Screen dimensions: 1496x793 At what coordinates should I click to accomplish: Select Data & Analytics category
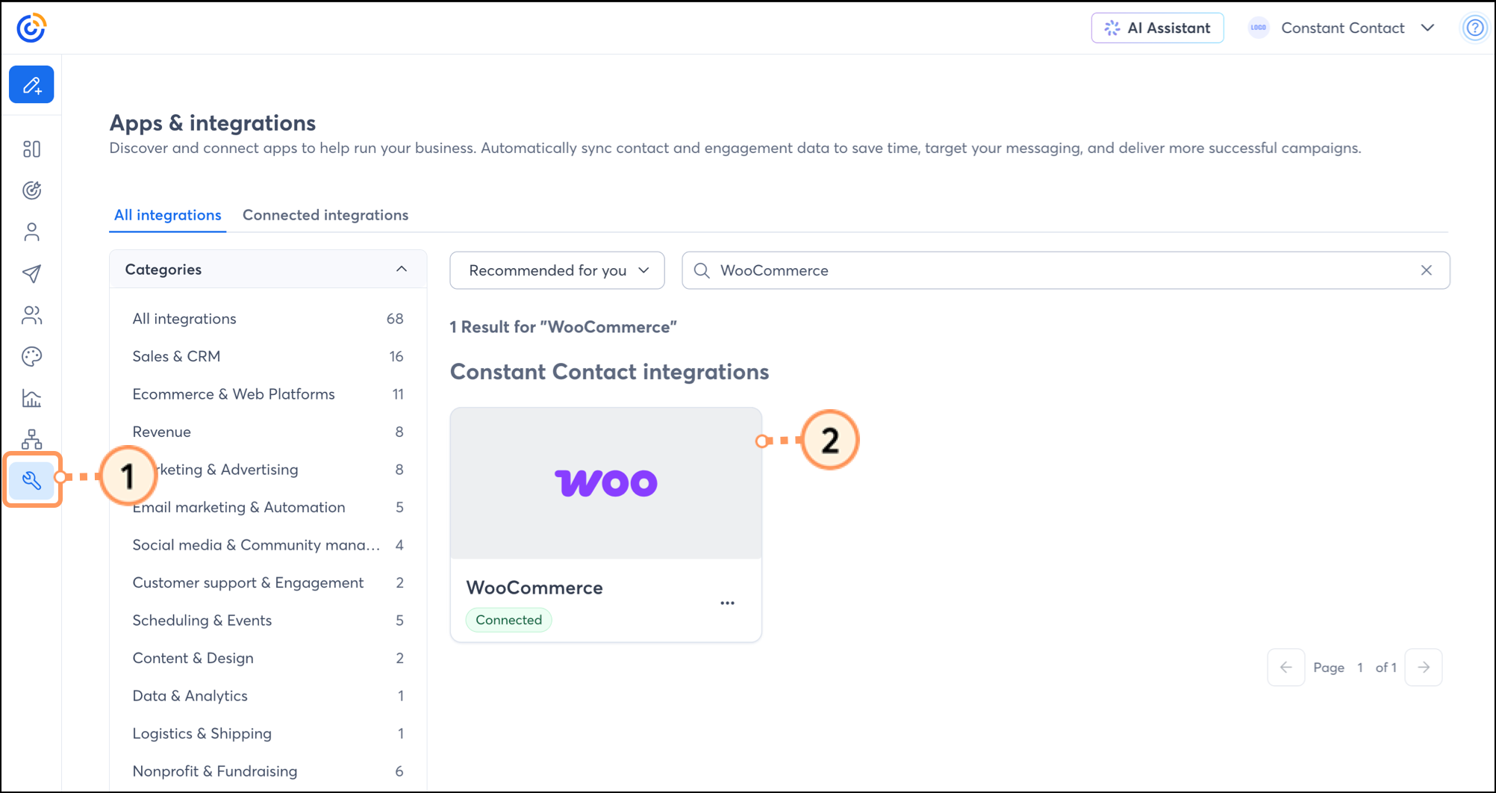(268, 696)
